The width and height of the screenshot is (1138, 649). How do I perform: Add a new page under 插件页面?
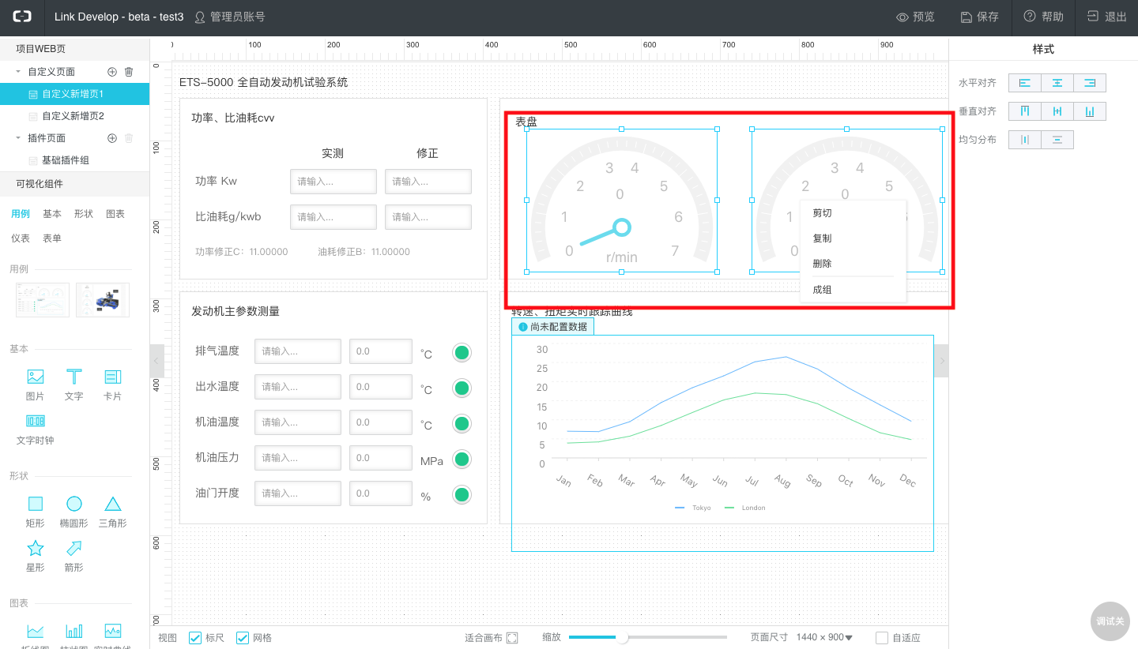(x=112, y=138)
